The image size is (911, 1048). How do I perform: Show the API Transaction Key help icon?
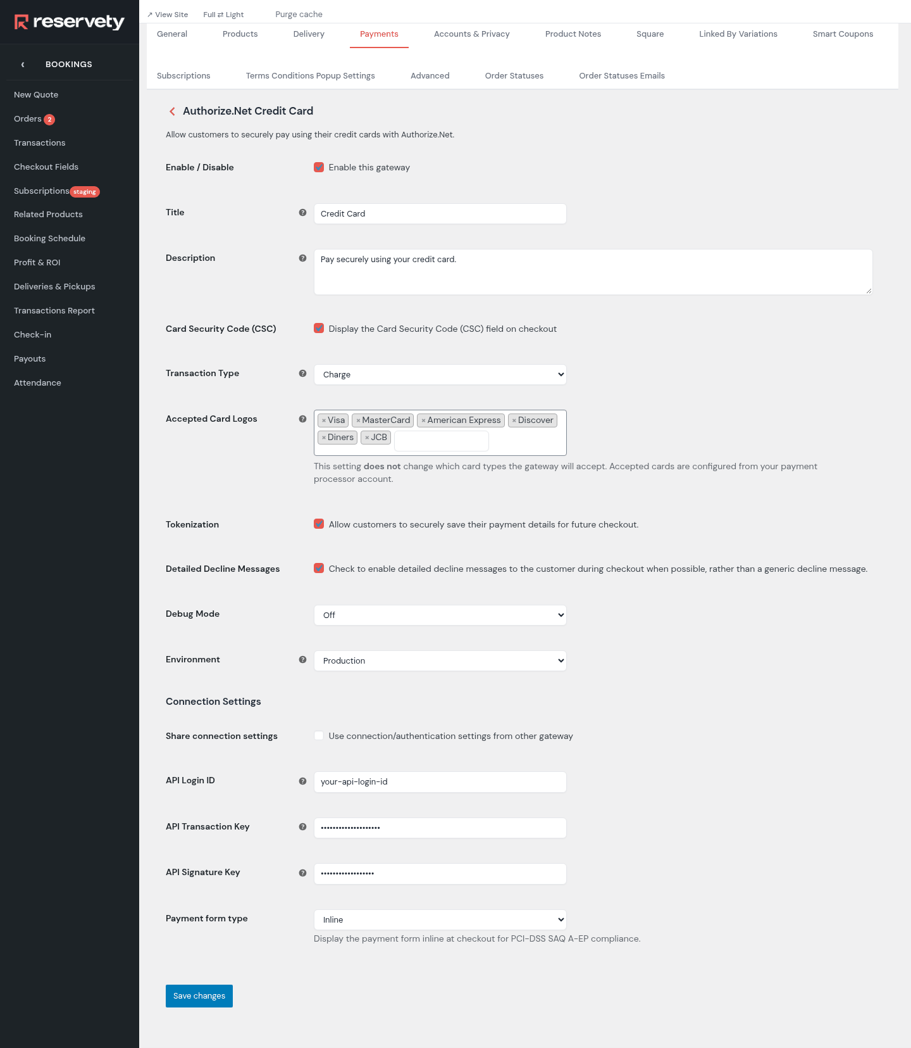(x=302, y=827)
